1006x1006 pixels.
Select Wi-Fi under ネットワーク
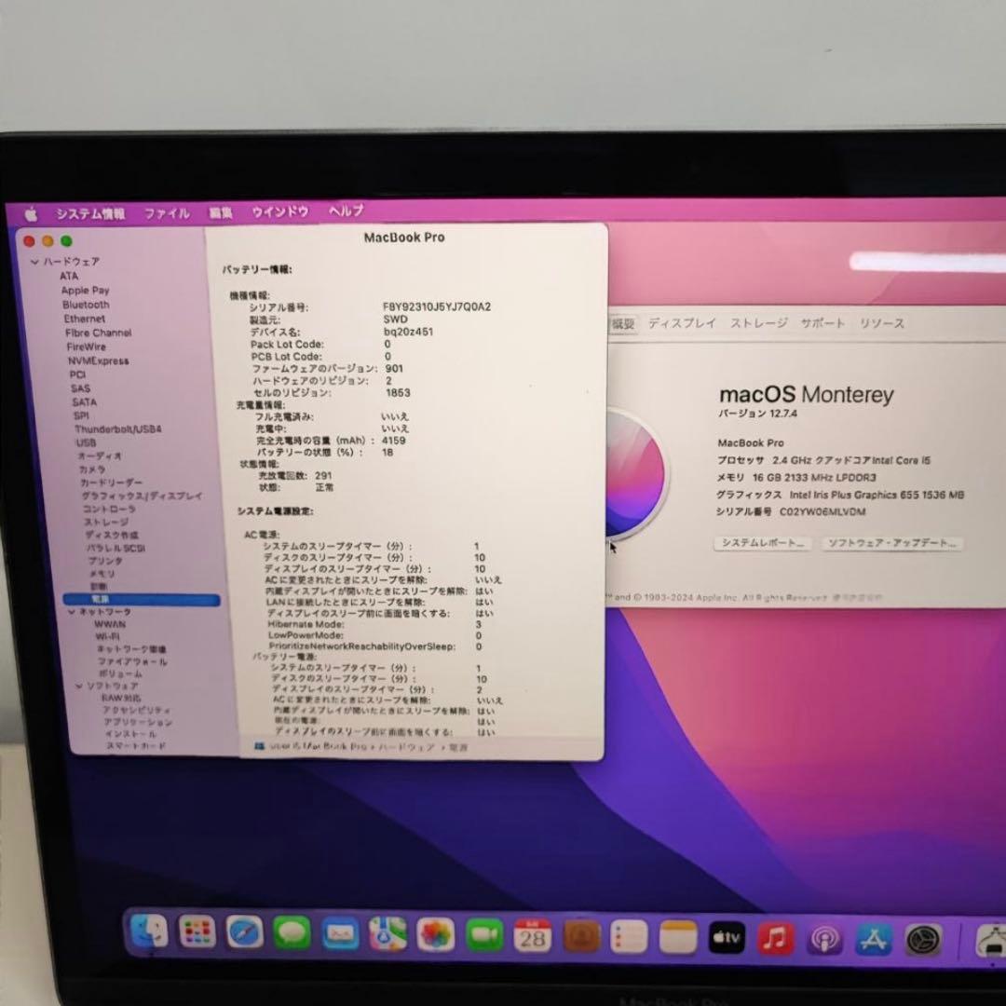click(x=108, y=636)
